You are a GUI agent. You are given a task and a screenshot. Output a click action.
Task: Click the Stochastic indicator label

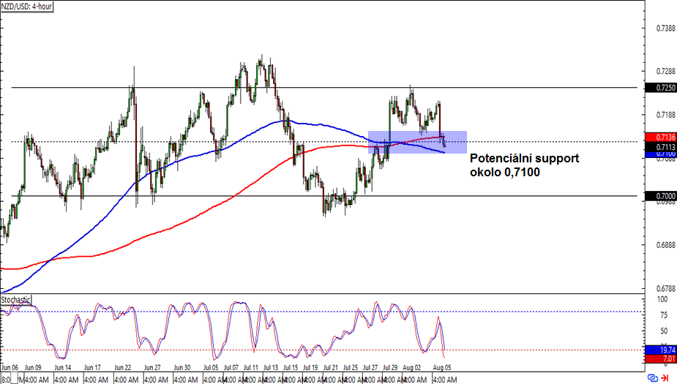pos(16,299)
